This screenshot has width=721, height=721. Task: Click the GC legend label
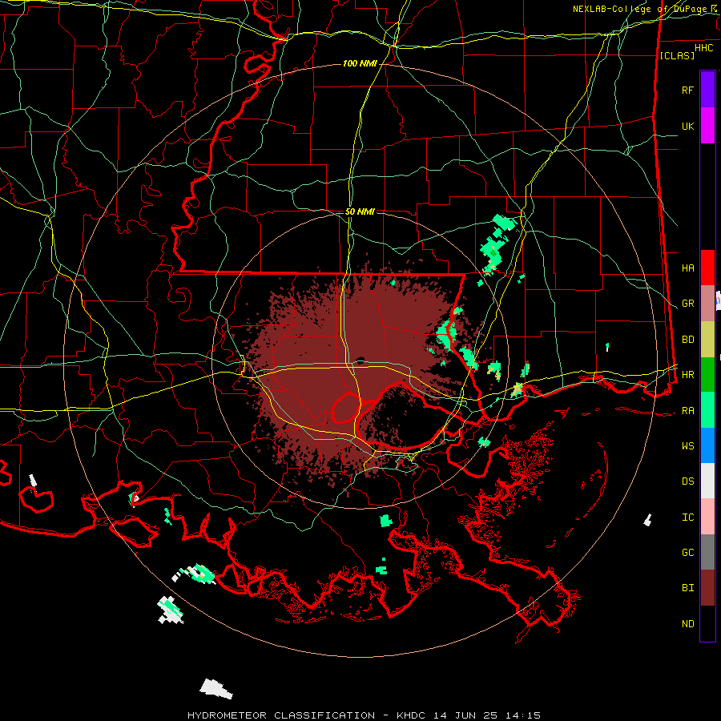687,552
